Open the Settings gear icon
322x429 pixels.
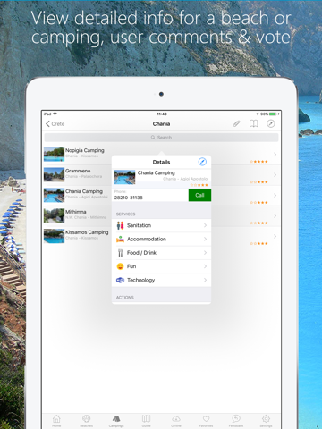pyautogui.click(x=266, y=419)
